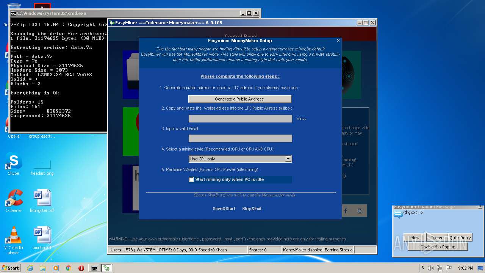Viewport: 485px width, 273px height.
Task: Close Moneymaker Setup dialog with X
Action: click(338, 41)
